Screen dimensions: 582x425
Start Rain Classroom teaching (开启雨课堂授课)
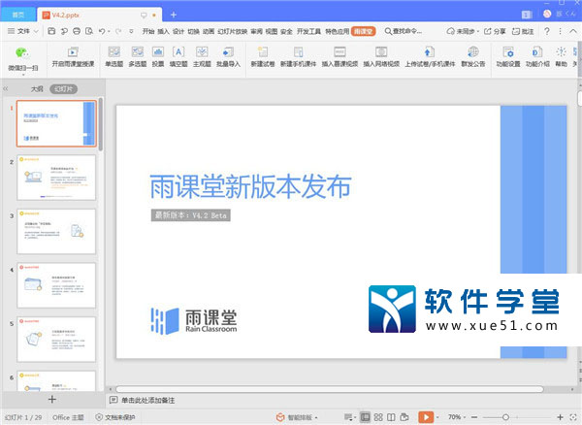(x=73, y=57)
